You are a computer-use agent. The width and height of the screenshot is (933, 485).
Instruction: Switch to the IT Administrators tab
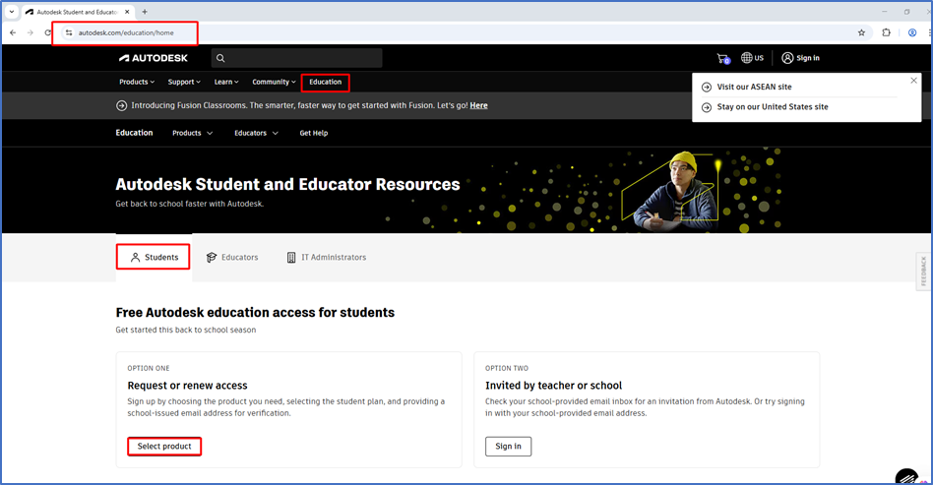[x=326, y=258]
